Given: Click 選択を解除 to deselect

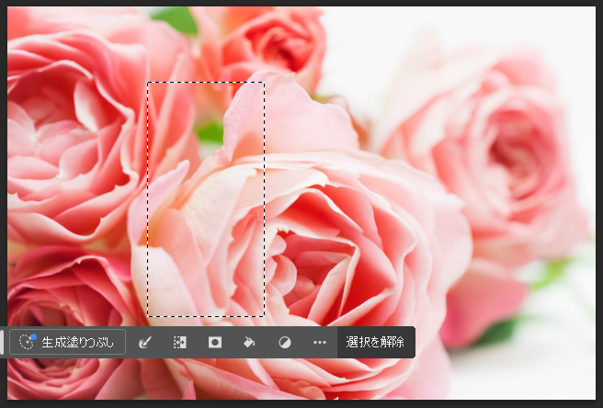Looking at the screenshot, I should [x=375, y=343].
